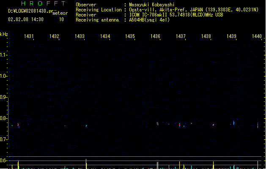Click the 0.6 kHz frequency label
Image resolution: width=266 pixels, height=169 pixels.
click(3, 161)
